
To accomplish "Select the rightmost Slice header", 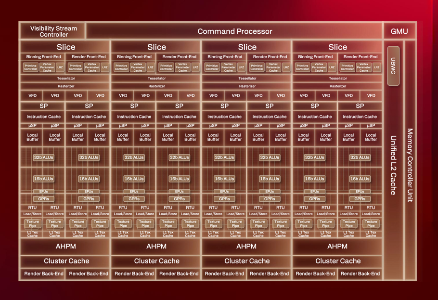I will [337, 47].
